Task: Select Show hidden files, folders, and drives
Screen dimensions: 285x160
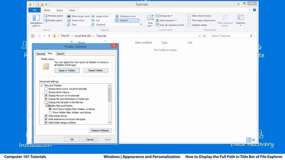Action: (50, 112)
